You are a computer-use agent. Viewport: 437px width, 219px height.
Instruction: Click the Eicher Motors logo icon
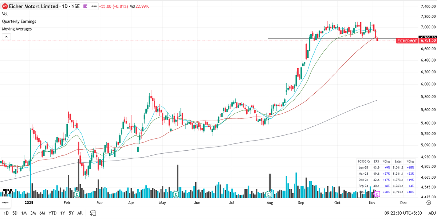4,6
